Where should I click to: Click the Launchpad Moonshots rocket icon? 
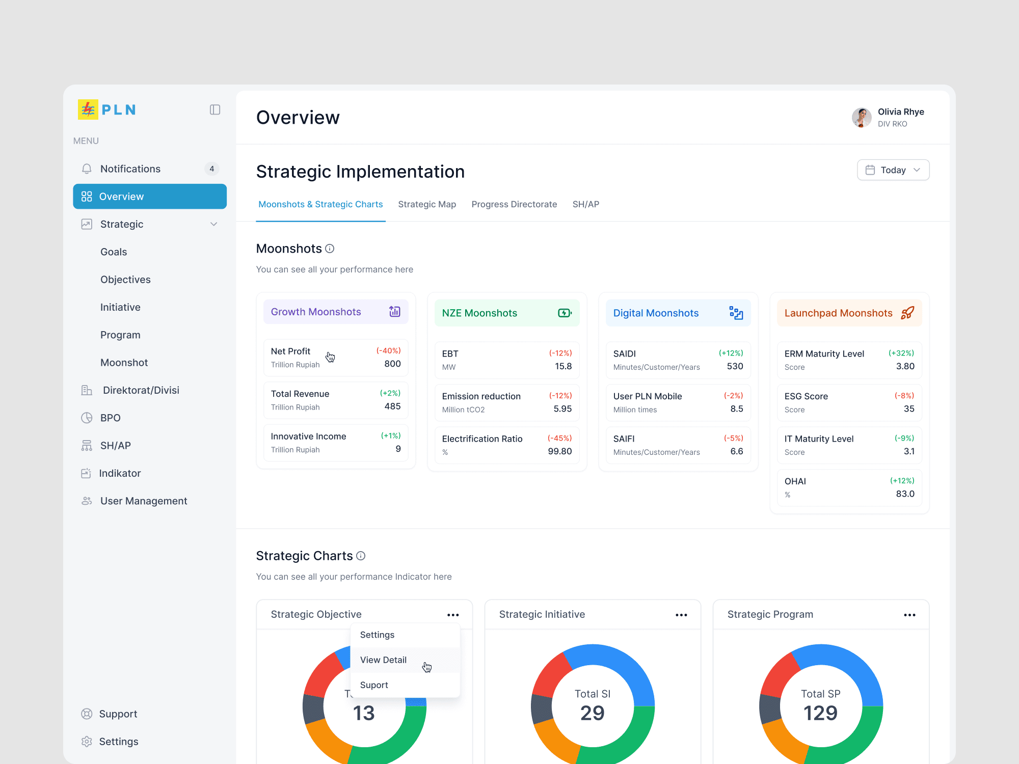[907, 313]
